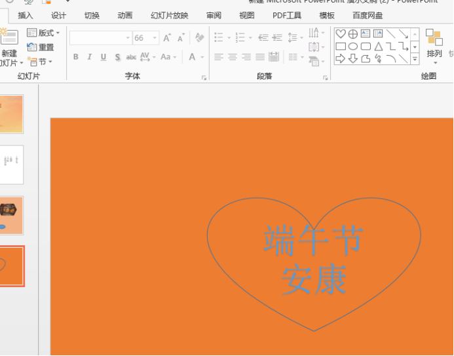The image size is (454, 356).
Task: Select the oval shape
Action: tap(353, 47)
